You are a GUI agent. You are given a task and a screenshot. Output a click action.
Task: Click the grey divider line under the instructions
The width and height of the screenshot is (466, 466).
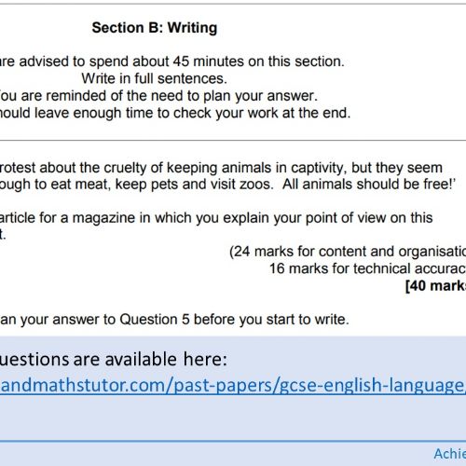233,141
